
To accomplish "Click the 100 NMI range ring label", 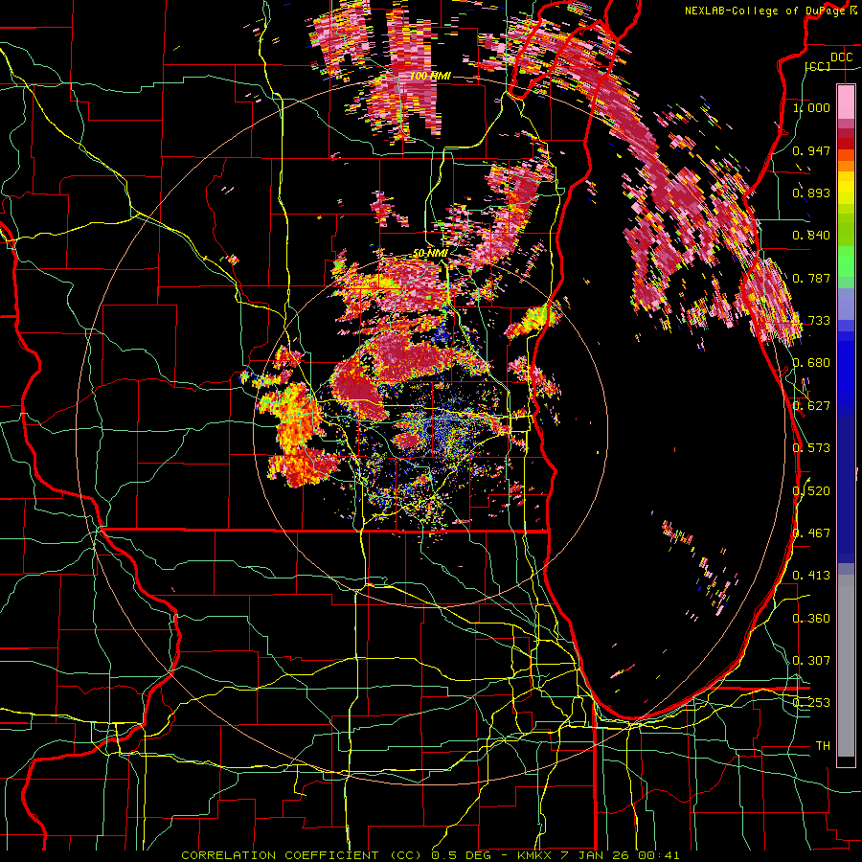I will [x=430, y=76].
